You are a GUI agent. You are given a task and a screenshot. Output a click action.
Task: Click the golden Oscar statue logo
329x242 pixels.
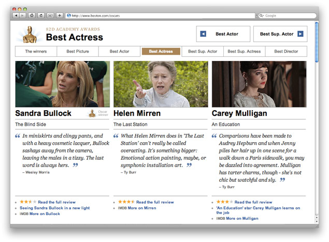30,35
